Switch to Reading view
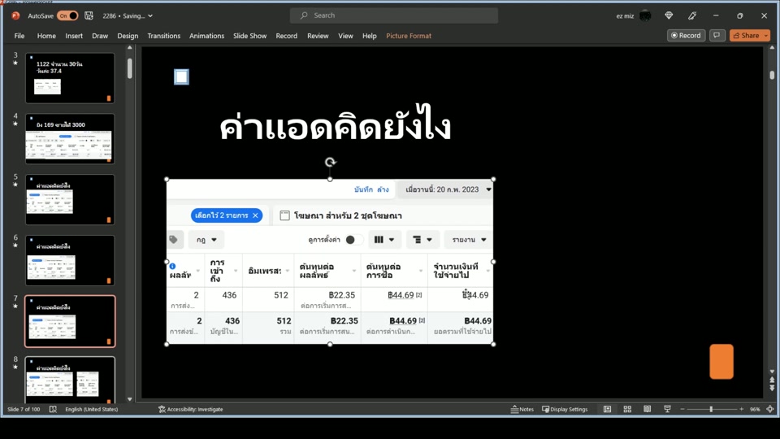The height and width of the screenshot is (439, 780). [648, 409]
